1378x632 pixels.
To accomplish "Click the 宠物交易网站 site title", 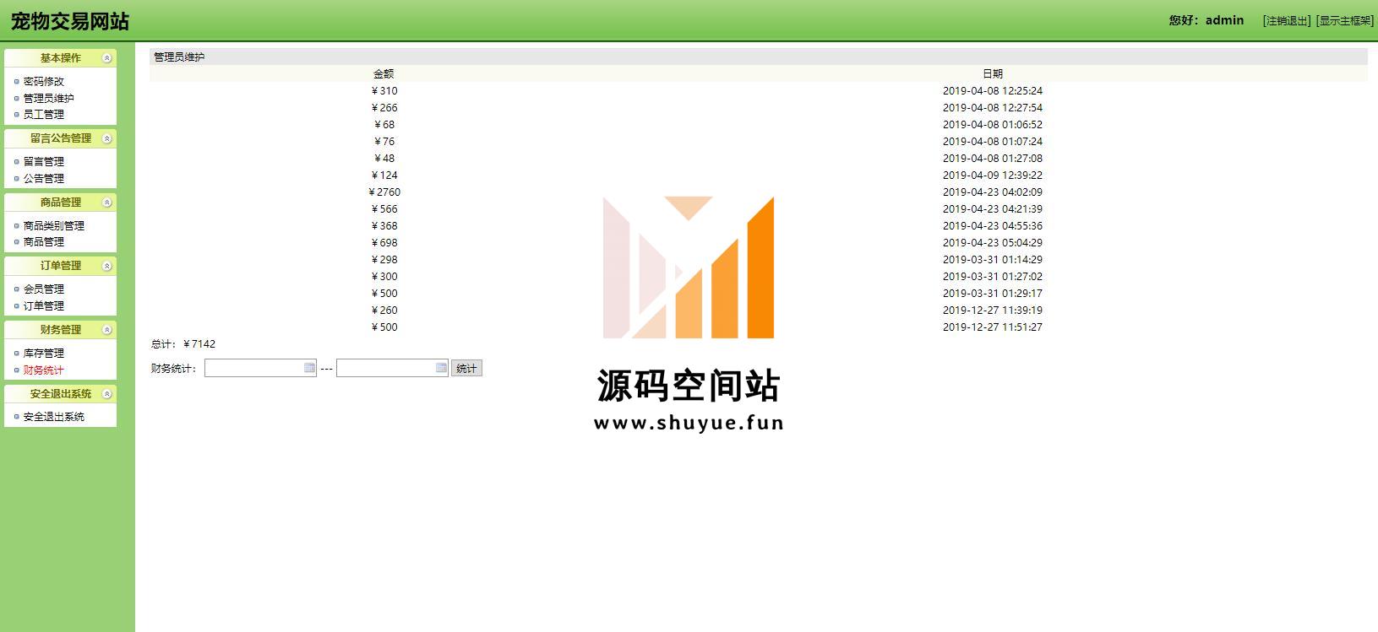I will coord(70,21).
